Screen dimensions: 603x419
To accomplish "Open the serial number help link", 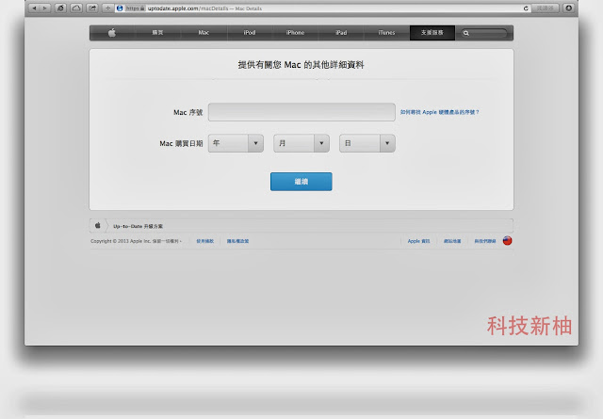I will [x=440, y=112].
